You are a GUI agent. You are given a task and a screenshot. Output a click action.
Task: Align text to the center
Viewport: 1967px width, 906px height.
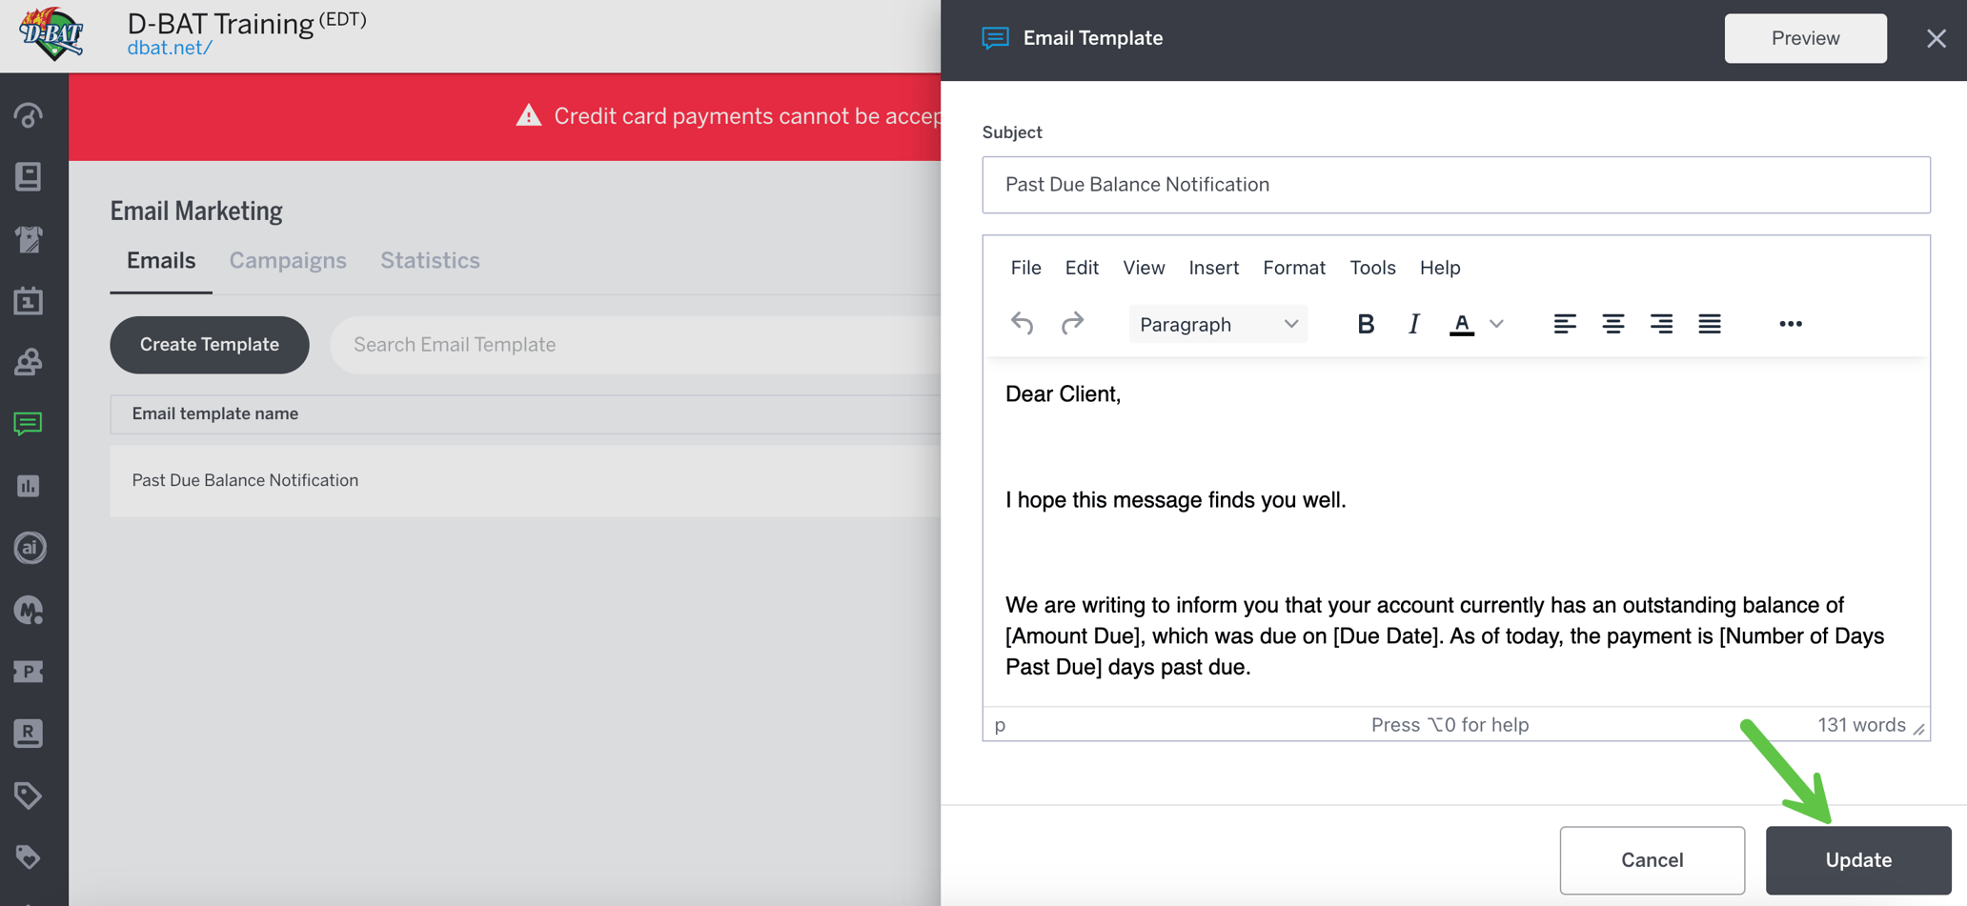(x=1612, y=324)
